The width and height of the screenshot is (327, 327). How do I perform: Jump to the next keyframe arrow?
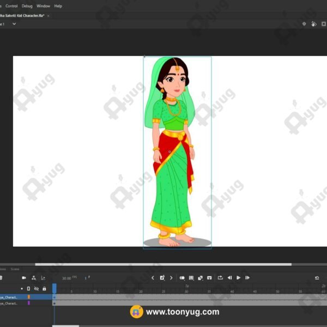tap(171, 278)
